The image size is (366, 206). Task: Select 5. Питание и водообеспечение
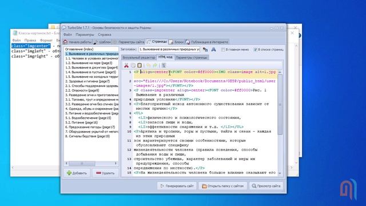pyautogui.click(x=91, y=113)
